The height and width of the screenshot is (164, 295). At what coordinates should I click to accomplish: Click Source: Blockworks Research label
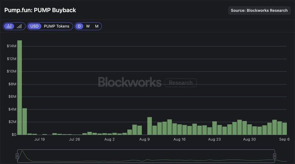coord(259,11)
